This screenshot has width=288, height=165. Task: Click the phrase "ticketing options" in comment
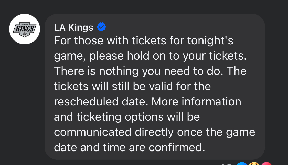tap(120, 117)
